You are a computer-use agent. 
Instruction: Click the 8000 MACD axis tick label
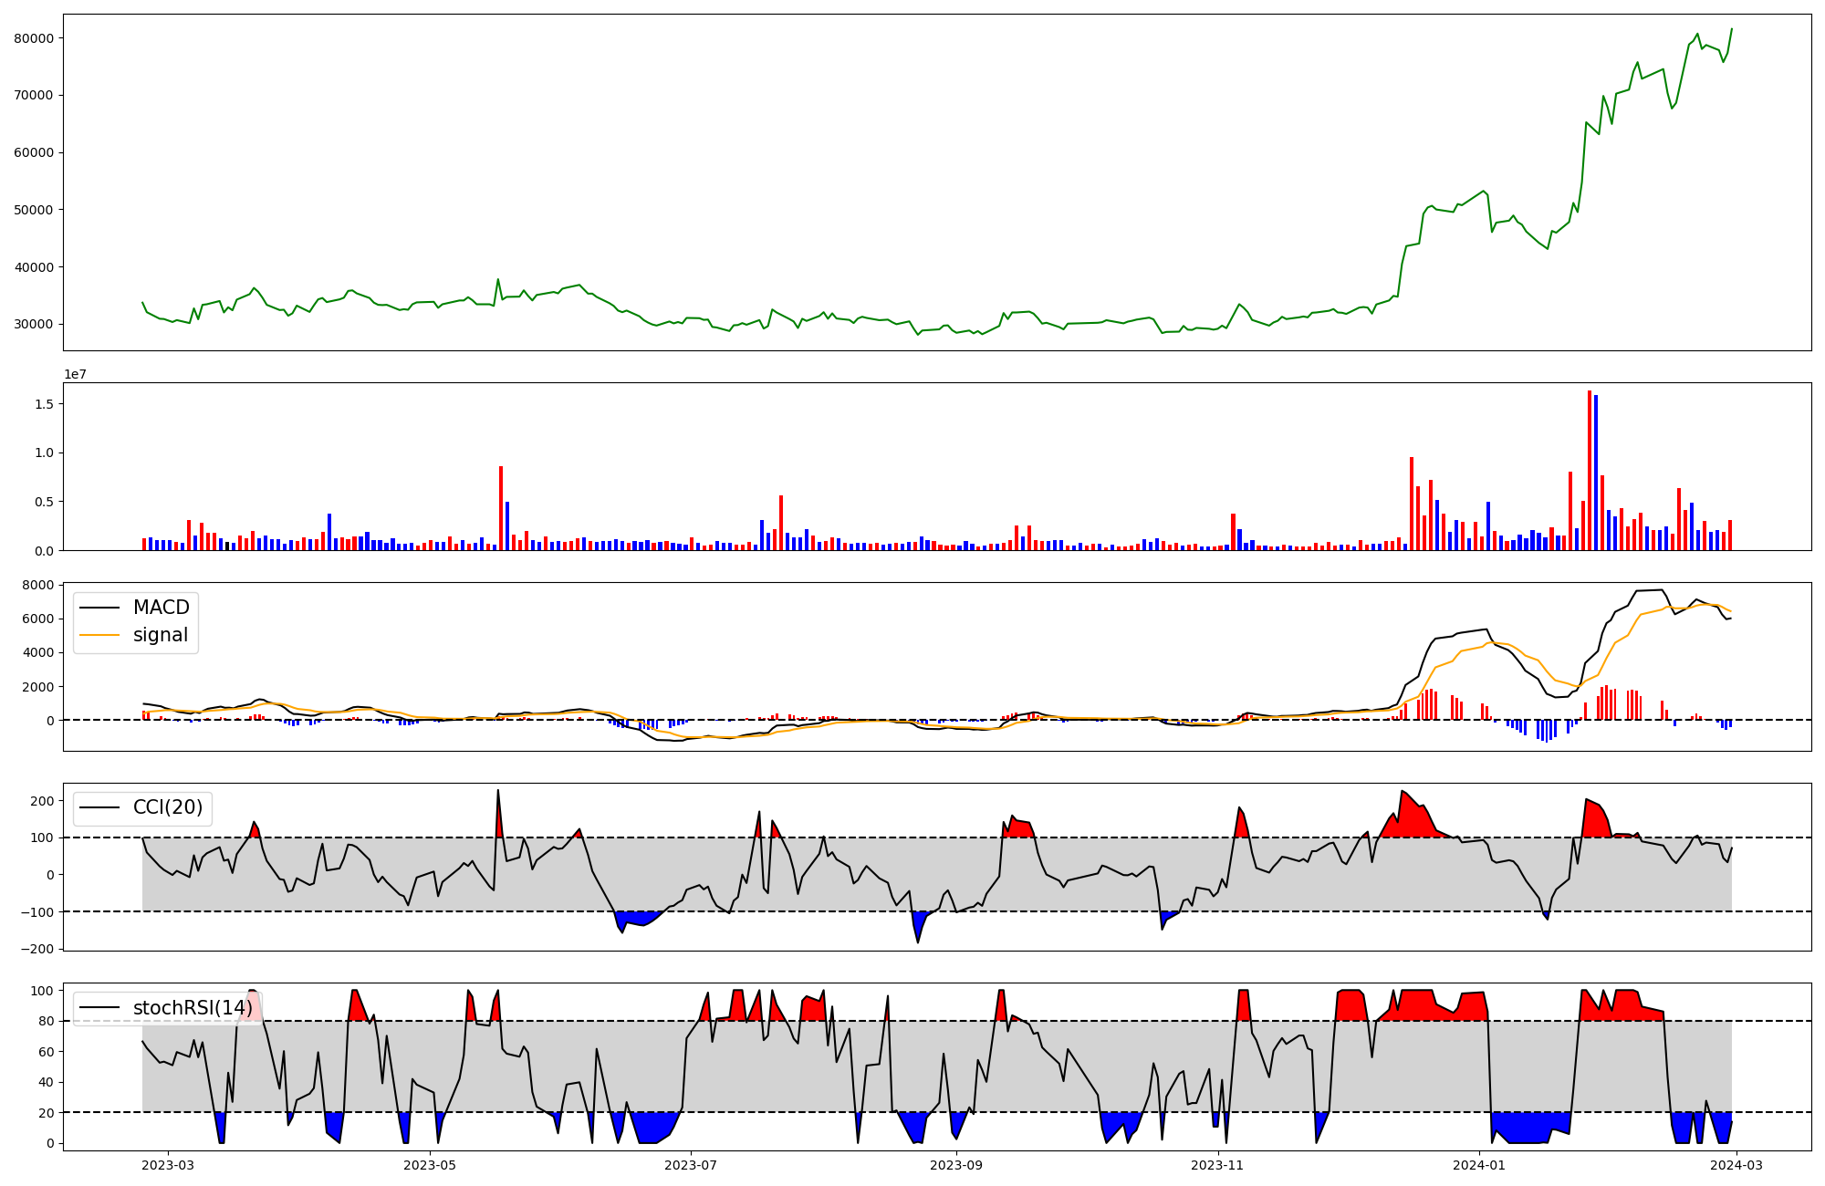click(37, 585)
